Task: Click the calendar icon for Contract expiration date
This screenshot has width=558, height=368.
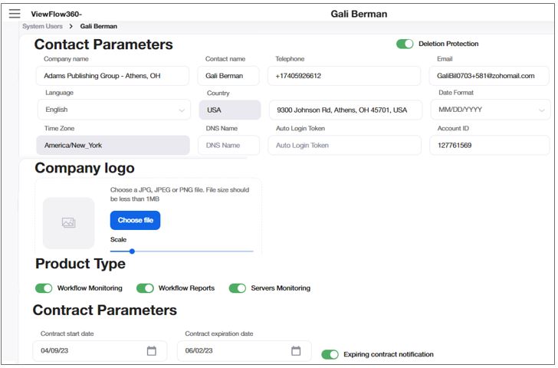Action: pos(296,351)
